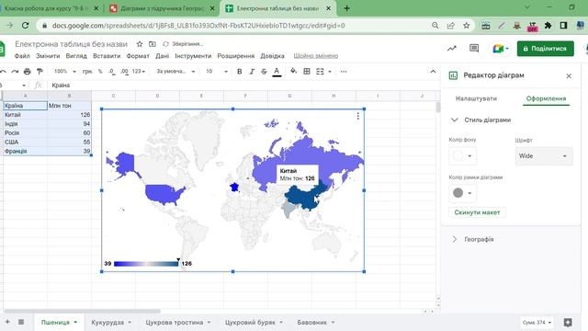Toggle italic formatting
588x331 pixels.
pos(252,72)
